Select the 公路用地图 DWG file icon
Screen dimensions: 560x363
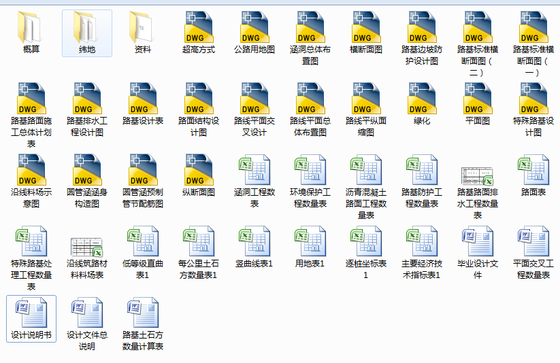[x=254, y=27]
